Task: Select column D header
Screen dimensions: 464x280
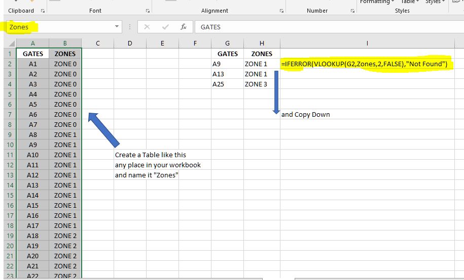Action: tap(130, 43)
